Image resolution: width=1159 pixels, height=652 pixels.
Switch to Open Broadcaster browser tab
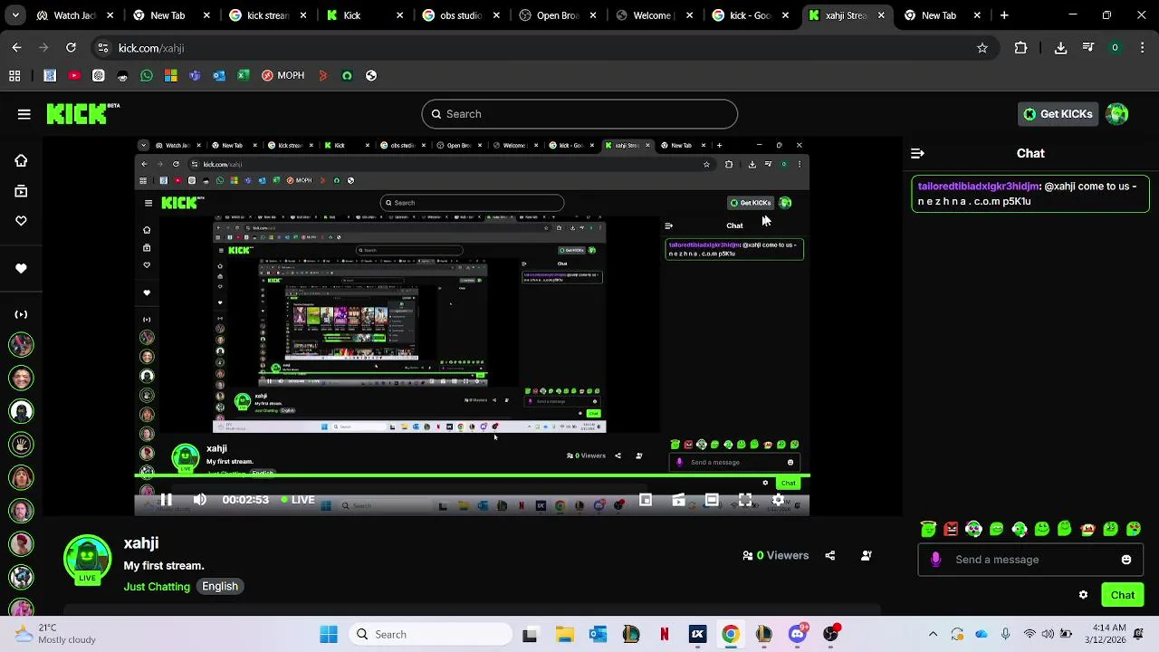coord(556,15)
